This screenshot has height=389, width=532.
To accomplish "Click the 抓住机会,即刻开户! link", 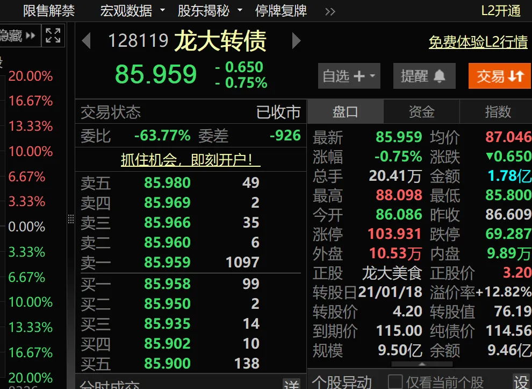I will 190,160.
